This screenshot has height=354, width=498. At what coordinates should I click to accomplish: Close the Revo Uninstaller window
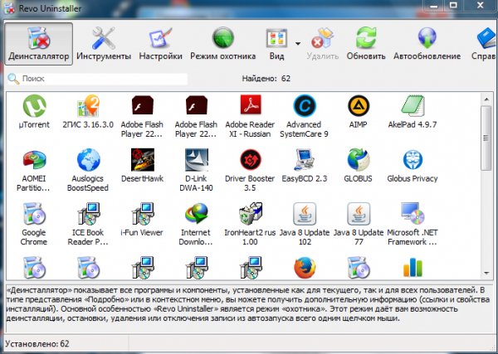tap(481, 6)
